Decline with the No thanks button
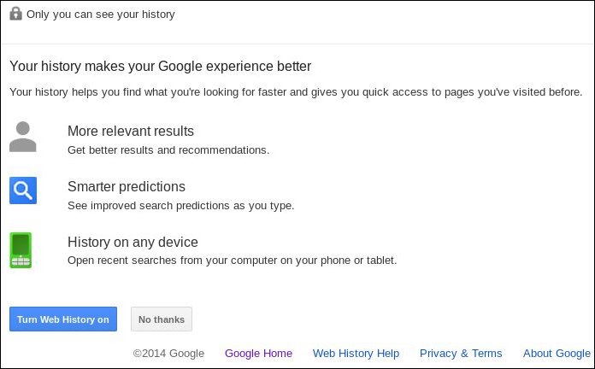The image size is (595, 369). pyautogui.click(x=162, y=319)
